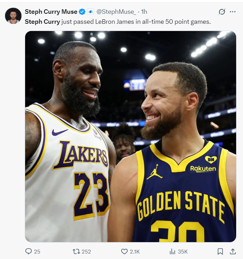This screenshot has height=259, width=243.
Task: Open the three-dot more options menu
Action: [233, 12]
